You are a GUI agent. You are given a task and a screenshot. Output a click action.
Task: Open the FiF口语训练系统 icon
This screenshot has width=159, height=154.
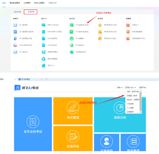[15, 45]
